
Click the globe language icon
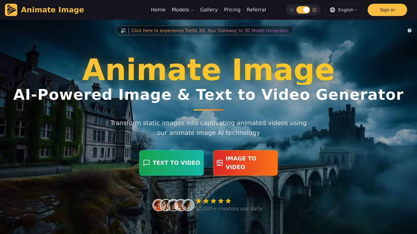pyautogui.click(x=332, y=10)
